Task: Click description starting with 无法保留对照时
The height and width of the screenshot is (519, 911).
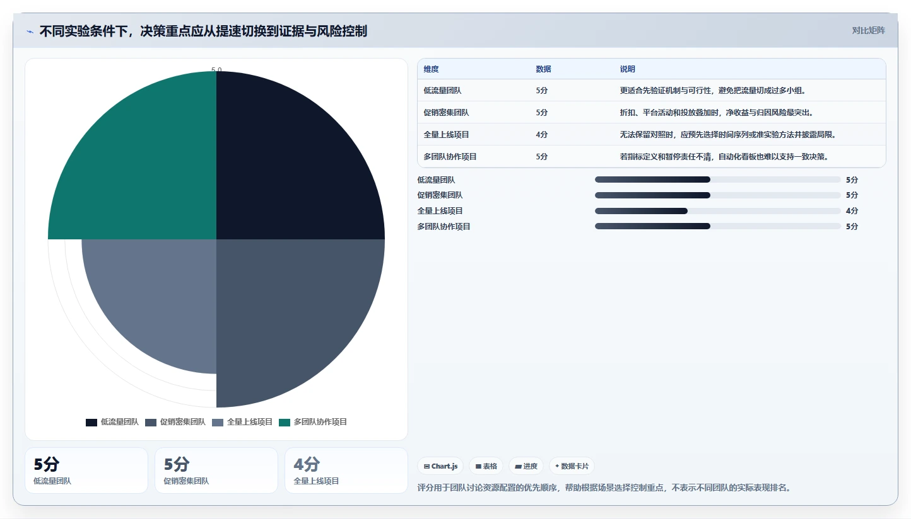Action: click(729, 135)
